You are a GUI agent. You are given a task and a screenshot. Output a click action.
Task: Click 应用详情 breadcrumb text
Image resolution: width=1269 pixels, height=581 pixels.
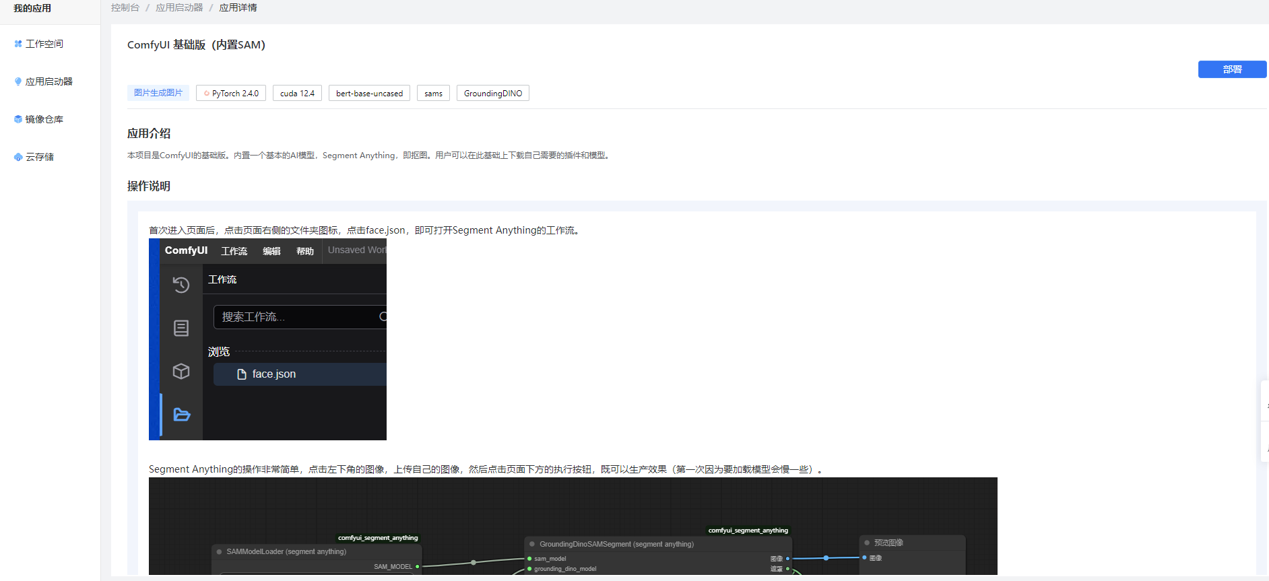238,7
